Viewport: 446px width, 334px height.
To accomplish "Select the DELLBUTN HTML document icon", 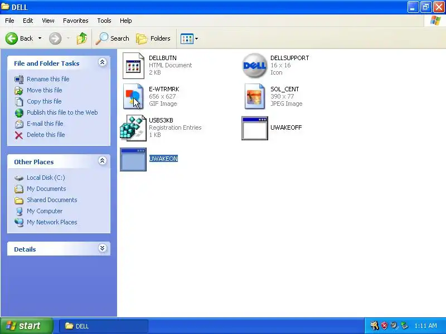I will coord(133,66).
